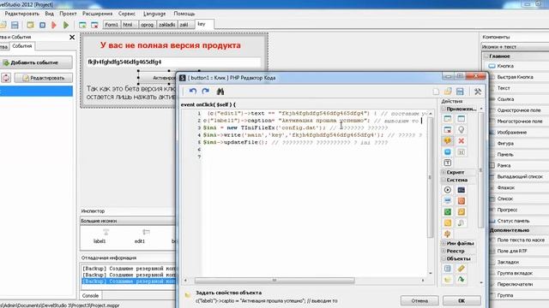Open find with the binoculars icon
The height and width of the screenshot is (308, 549).
pos(220,92)
